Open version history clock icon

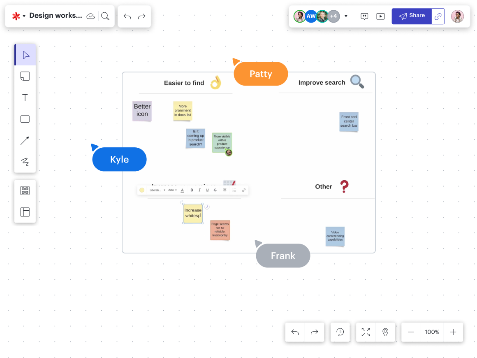(x=340, y=332)
